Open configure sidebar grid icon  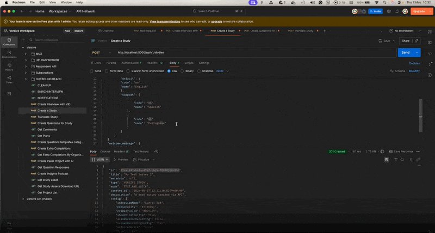point(9,94)
